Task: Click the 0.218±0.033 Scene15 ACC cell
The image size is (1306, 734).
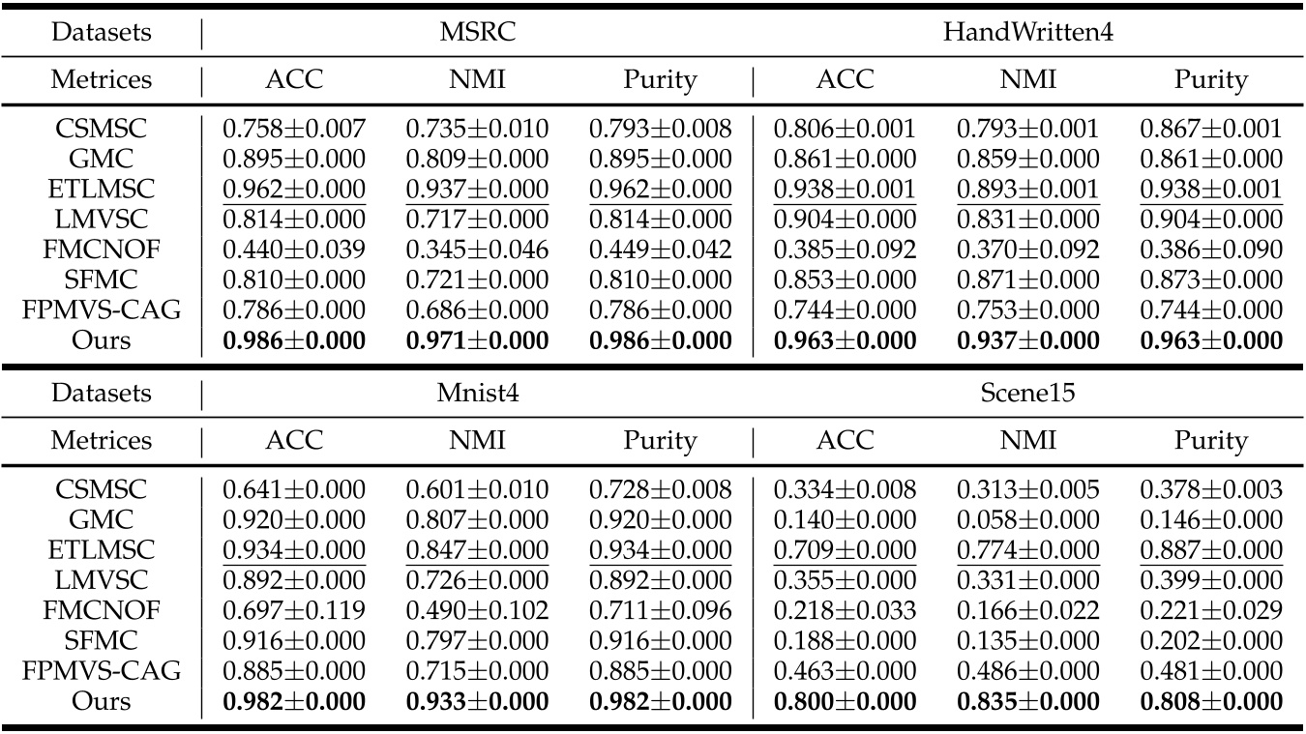Action: point(845,611)
